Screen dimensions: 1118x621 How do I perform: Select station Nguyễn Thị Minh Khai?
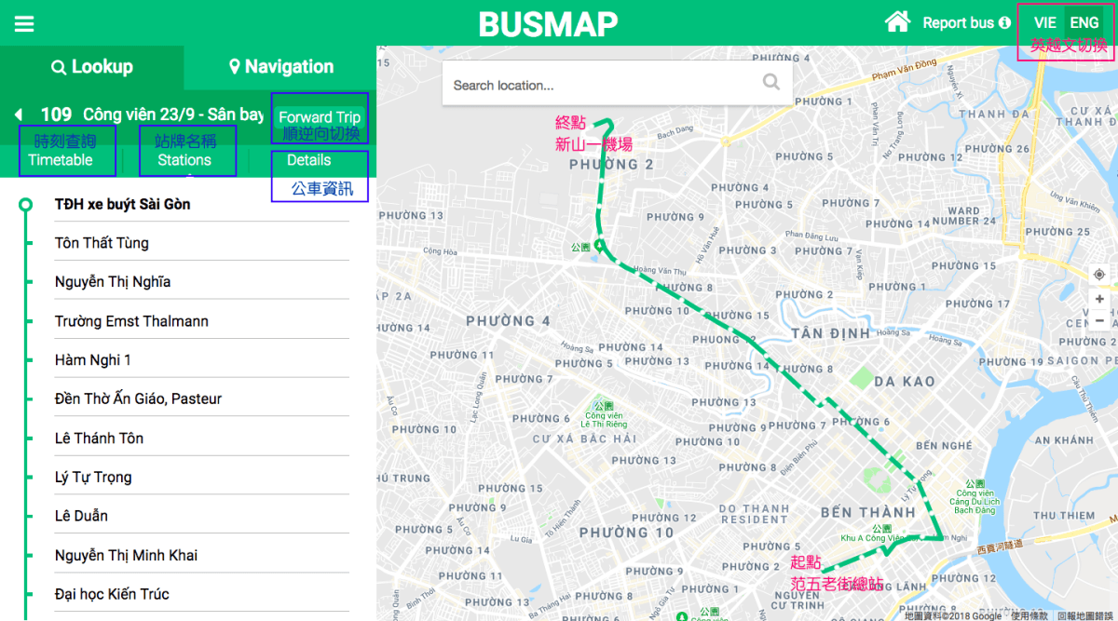click(202, 555)
